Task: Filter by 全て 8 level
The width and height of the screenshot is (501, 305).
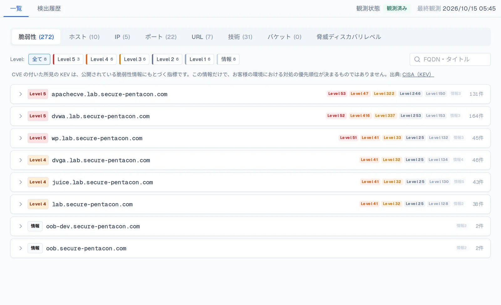Action: pos(39,59)
